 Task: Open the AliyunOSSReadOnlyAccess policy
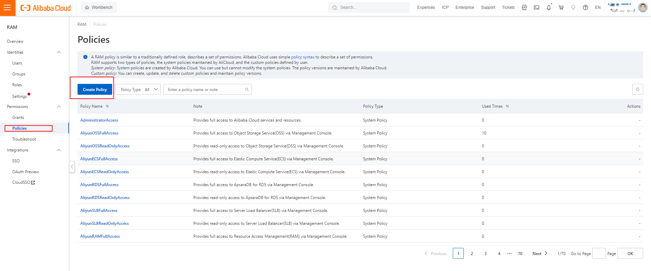tap(105, 146)
